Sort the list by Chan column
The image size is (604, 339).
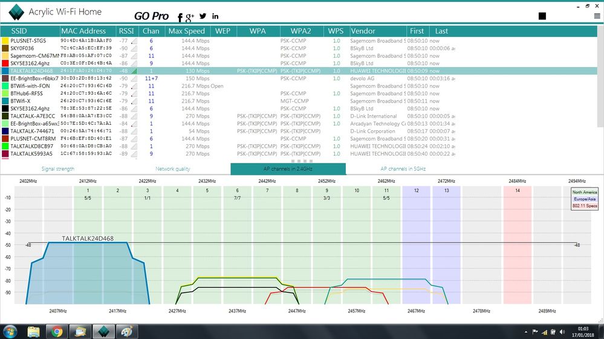click(151, 31)
